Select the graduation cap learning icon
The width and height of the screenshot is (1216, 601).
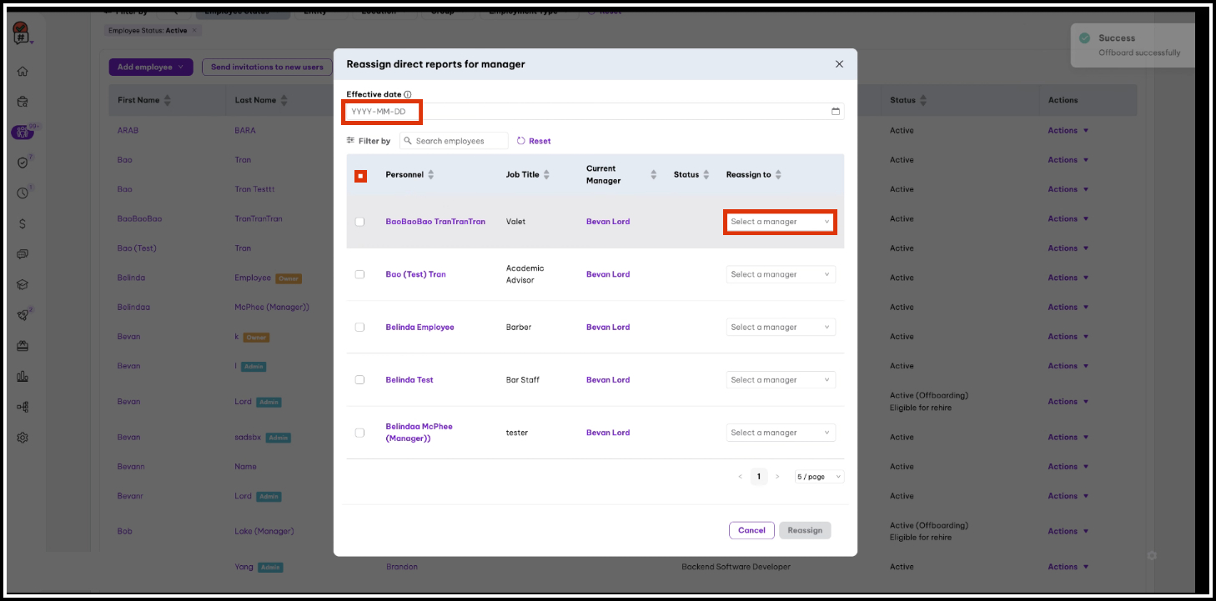click(x=23, y=283)
